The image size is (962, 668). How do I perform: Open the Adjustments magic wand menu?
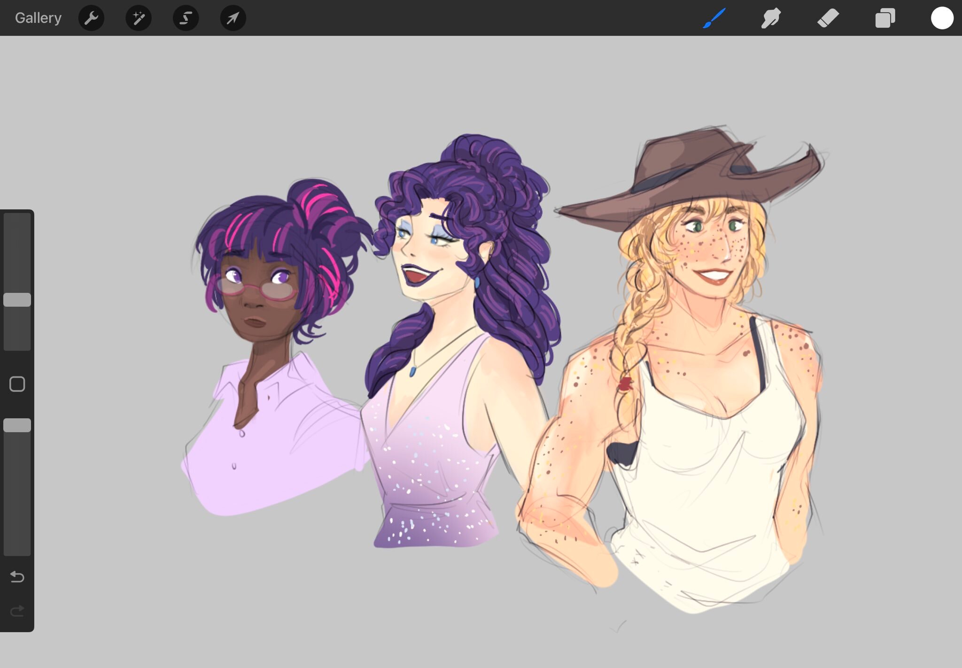click(139, 18)
